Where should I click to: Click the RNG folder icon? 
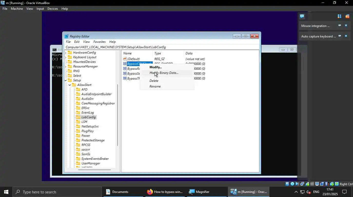[70, 71]
